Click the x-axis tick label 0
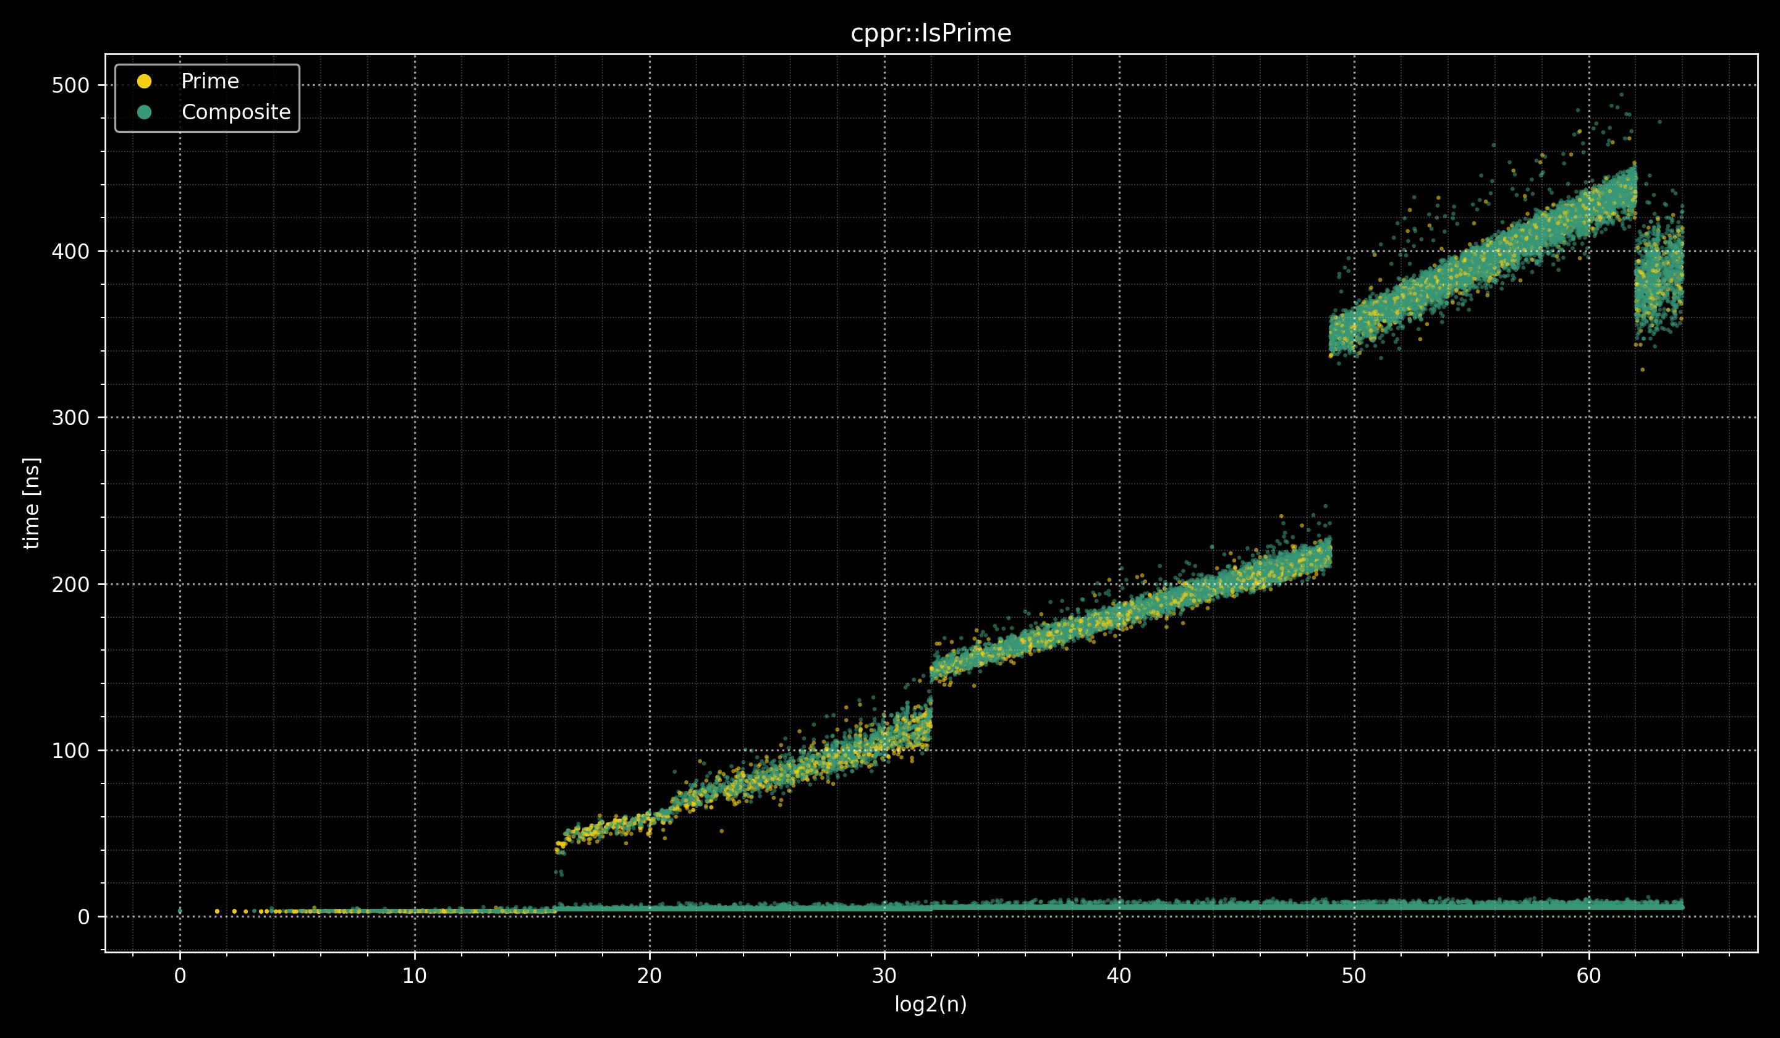Image resolution: width=1780 pixels, height=1038 pixels. pos(180,976)
